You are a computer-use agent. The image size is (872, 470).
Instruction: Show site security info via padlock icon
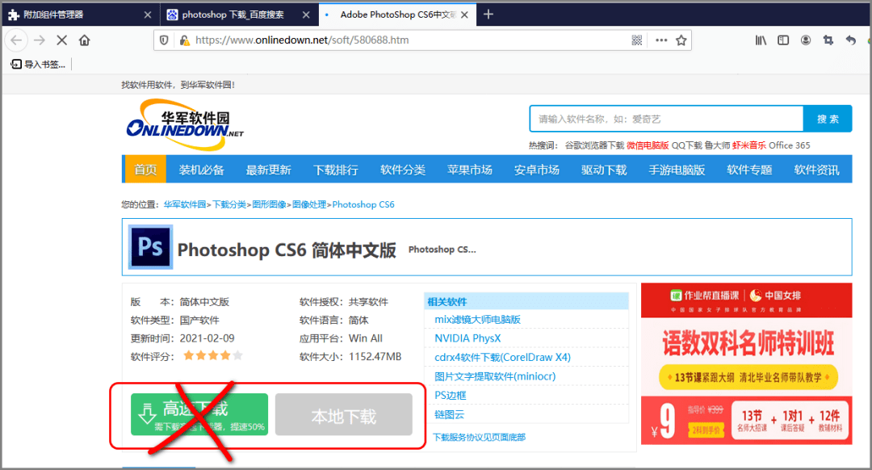(183, 40)
